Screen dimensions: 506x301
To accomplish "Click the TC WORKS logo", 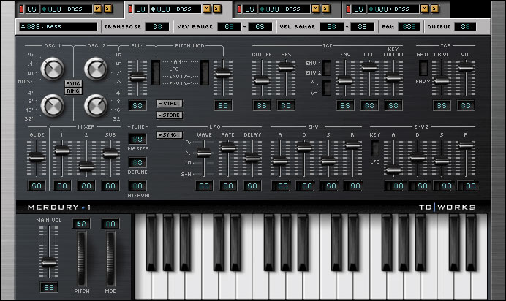I will 448,207.
